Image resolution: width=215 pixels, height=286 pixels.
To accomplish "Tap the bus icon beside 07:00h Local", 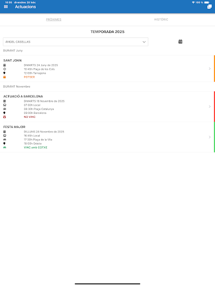I will (x=4, y=105).
